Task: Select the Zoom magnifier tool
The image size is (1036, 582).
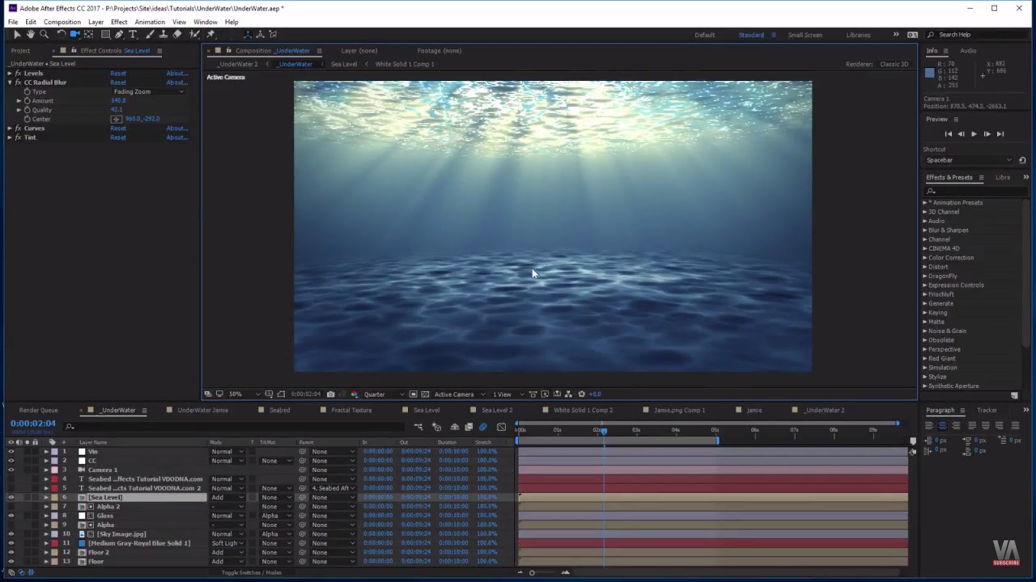Action: click(44, 34)
